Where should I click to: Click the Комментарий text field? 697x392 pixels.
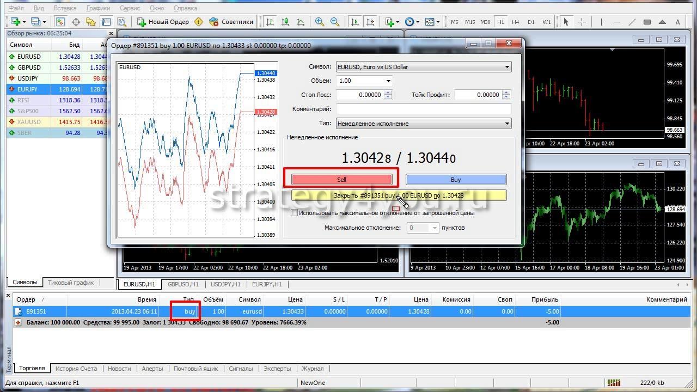click(x=424, y=109)
